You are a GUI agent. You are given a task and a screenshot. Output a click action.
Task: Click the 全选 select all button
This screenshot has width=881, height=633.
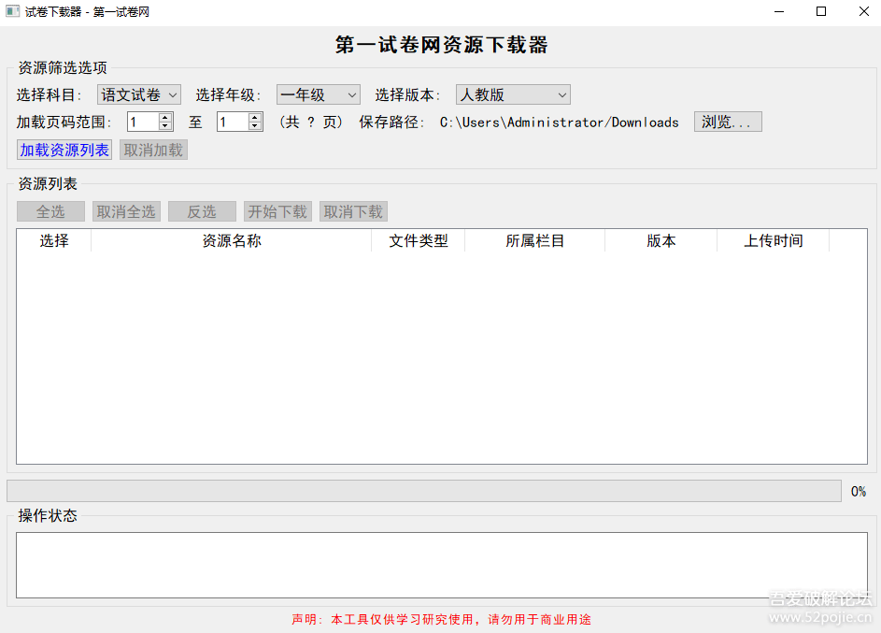[50, 212]
